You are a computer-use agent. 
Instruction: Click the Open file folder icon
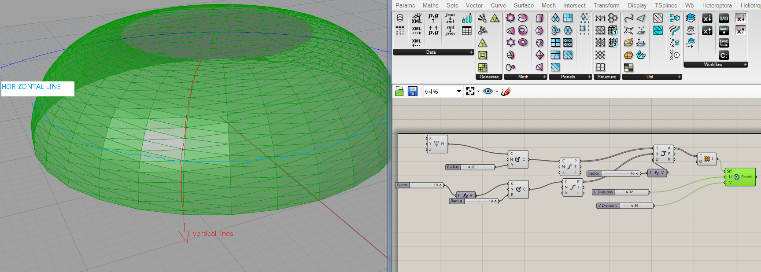click(399, 91)
